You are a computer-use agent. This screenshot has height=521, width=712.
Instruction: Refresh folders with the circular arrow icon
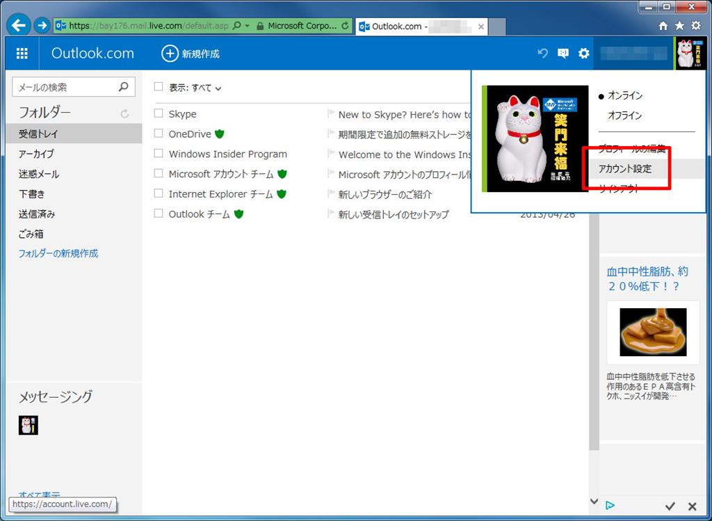(124, 113)
